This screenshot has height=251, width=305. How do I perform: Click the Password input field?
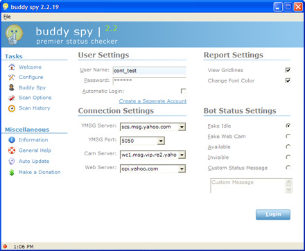149,80
